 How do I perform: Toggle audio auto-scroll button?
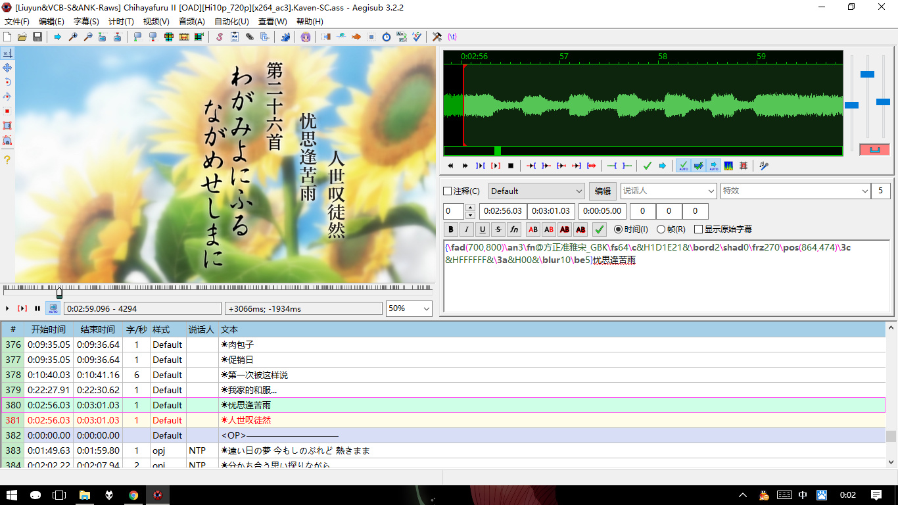click(x=714, y=166)
